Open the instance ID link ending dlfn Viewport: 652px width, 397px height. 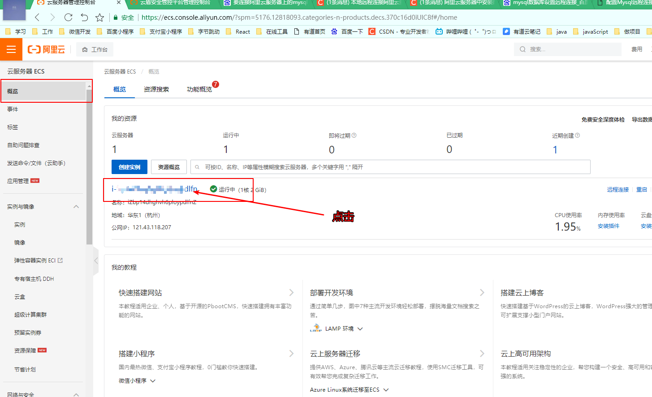[154, 189]
